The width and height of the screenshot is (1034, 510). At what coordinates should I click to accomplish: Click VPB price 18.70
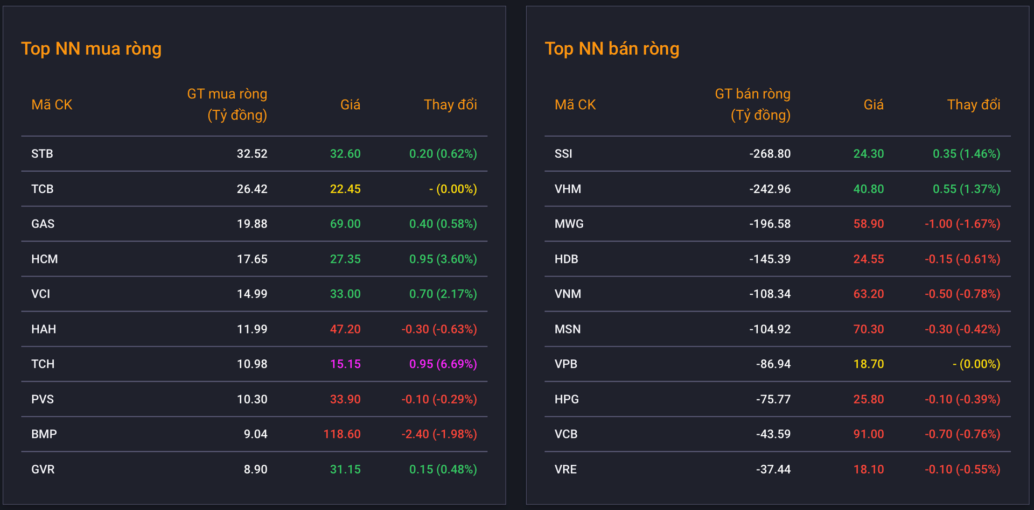coord(869,364)
